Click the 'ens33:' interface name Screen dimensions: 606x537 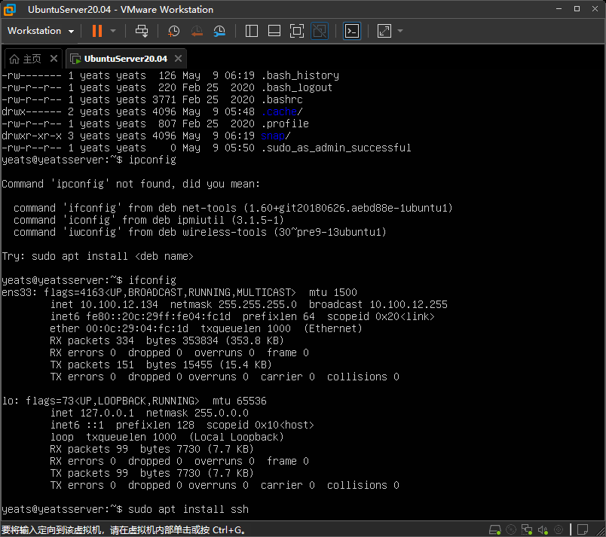click(20, 292)
